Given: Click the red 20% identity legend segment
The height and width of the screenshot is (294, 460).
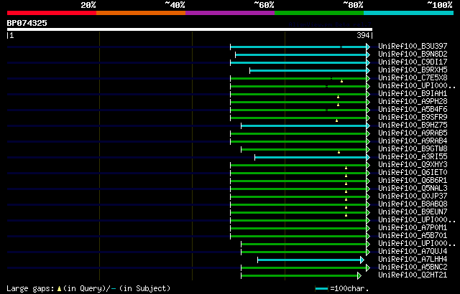Looking at the screenshot, I should click(52, 13).
